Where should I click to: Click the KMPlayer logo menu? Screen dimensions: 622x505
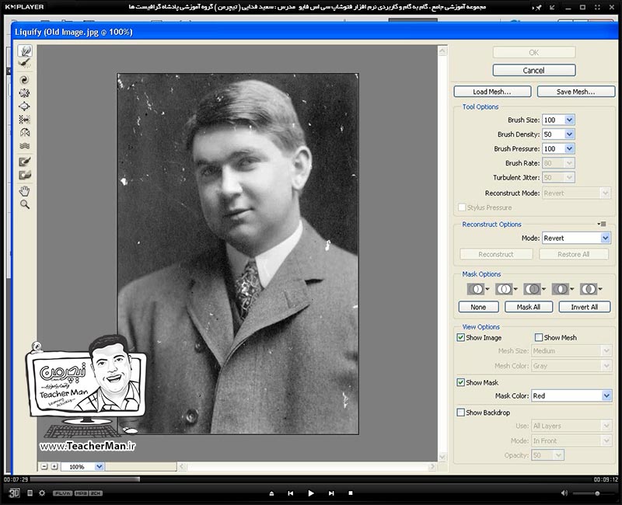pos(25,7)
